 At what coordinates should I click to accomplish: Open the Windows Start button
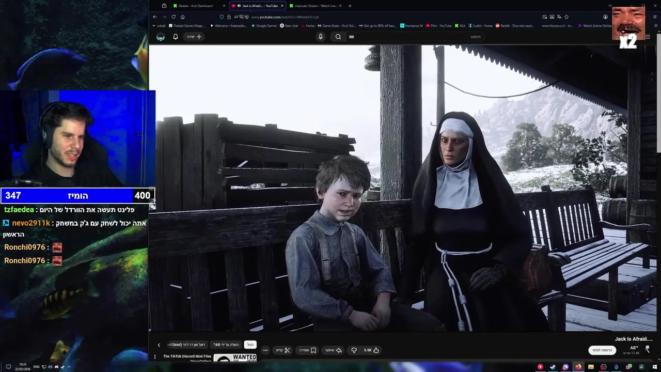tap(654, 367)
